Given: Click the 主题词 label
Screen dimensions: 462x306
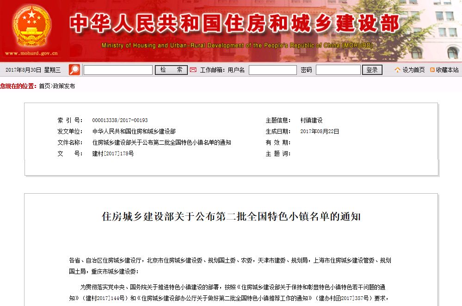Looking at the screenshot, I should (x=278, y=153).
